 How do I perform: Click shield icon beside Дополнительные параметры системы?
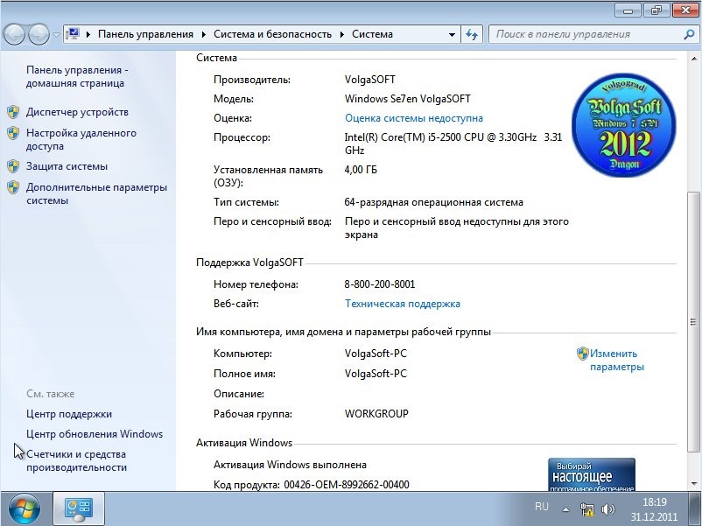click(x=13, y=187)
